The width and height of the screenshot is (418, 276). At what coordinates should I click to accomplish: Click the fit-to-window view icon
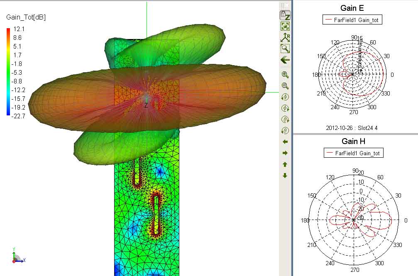tap(285, 26)
